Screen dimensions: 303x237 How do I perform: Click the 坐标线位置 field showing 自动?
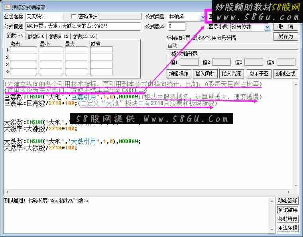(x=232, y=46)
